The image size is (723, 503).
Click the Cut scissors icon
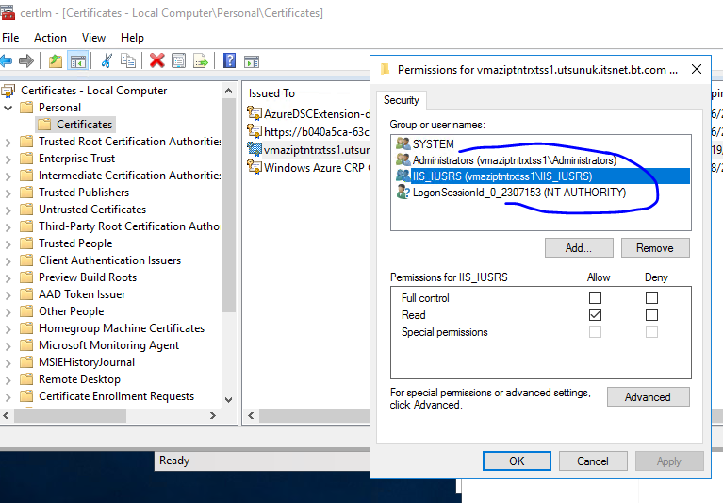pos(107,60)
